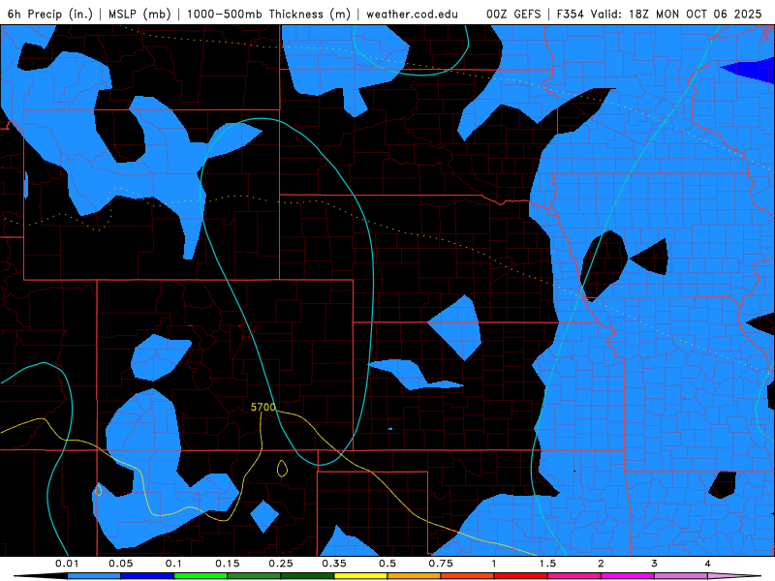Click the 1.5 legend value

pos(547,564)
